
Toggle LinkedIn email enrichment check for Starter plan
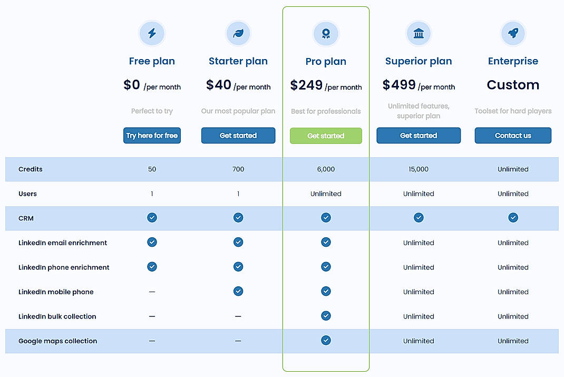[x=238, y=242]
